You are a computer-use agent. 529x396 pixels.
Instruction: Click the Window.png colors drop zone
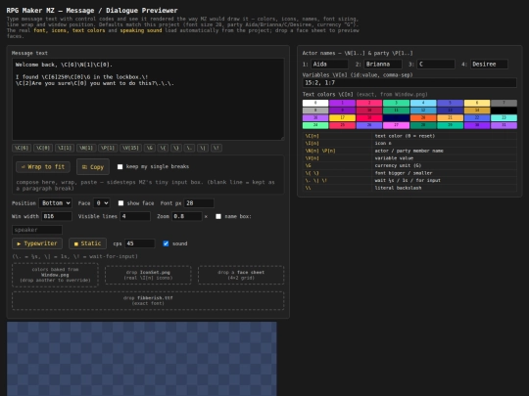(55, 275)
